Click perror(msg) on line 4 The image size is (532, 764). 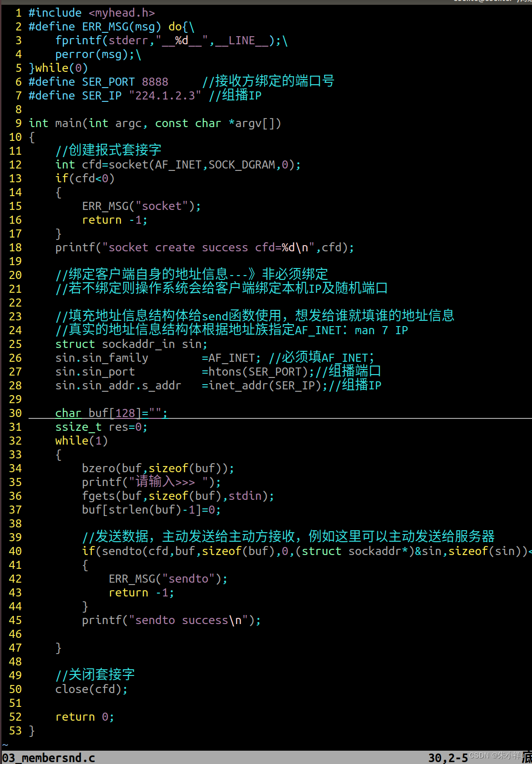(98, 54)
